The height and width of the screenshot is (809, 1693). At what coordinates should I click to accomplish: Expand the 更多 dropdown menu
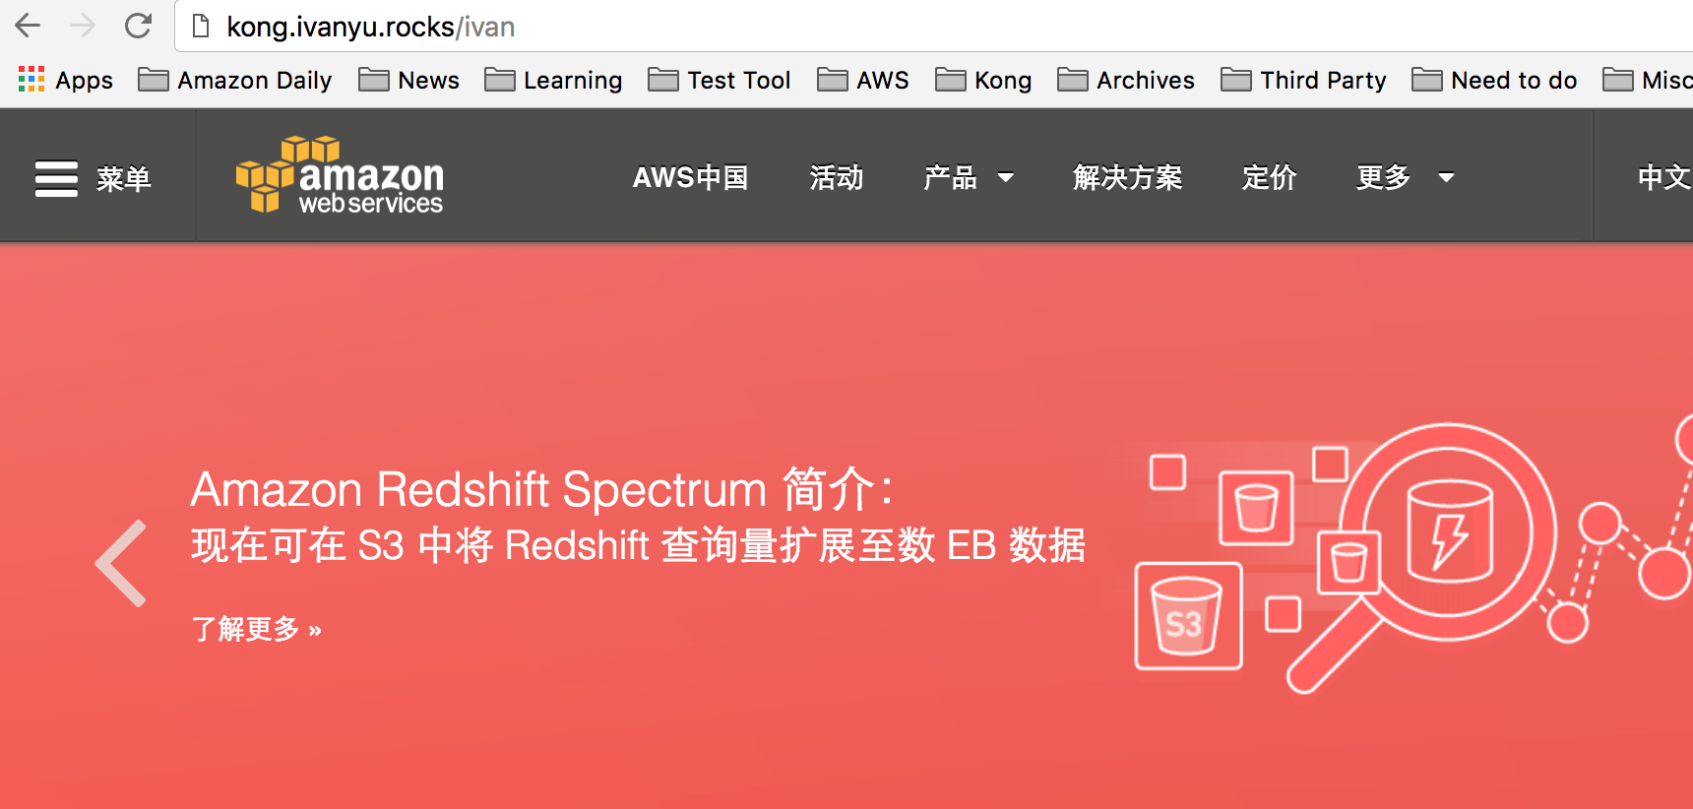pyautogui.click(x=1405, y=177)
